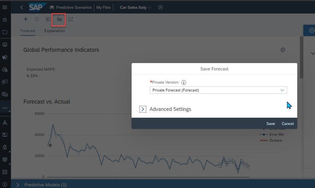Click the vertical scrollbar of forecast page
The width and height of the screenshot is (315, 188).
pos(301,57)
